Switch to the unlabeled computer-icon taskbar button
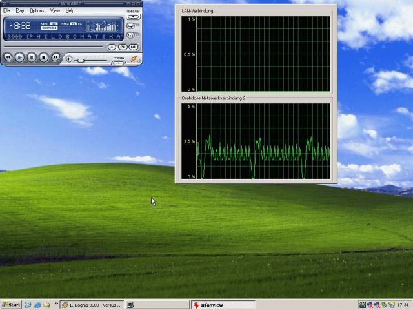The width and height of the screenshot is (413, 310). click(157, 305)
